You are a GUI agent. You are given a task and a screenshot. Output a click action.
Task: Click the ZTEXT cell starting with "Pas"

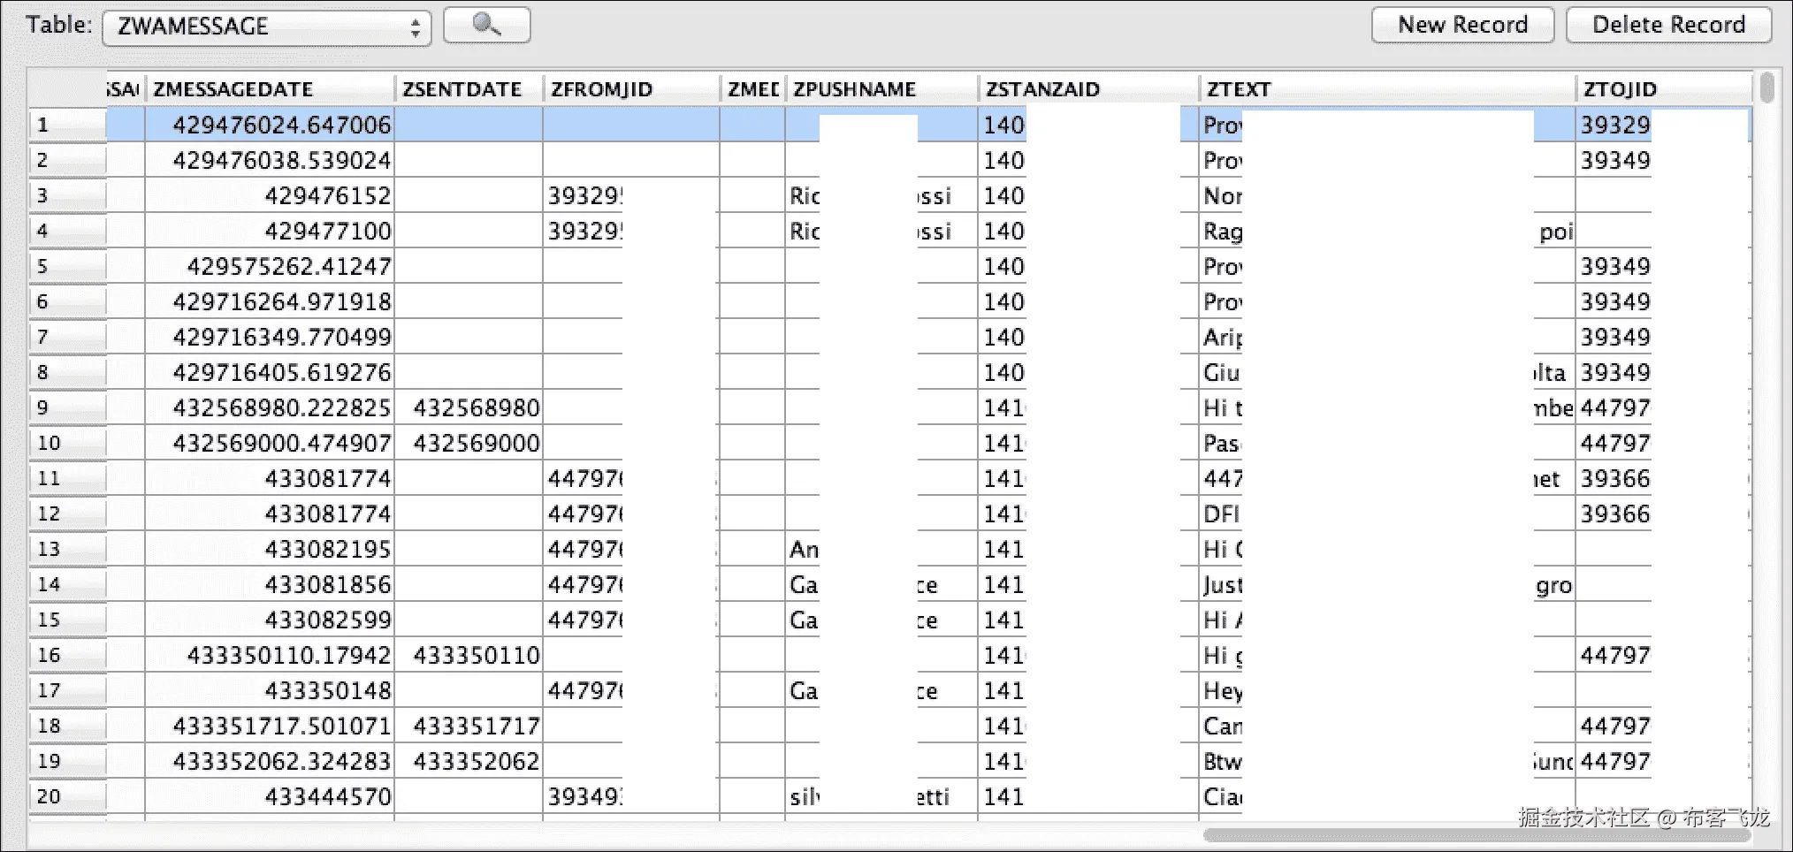(x=1387, y=443)
